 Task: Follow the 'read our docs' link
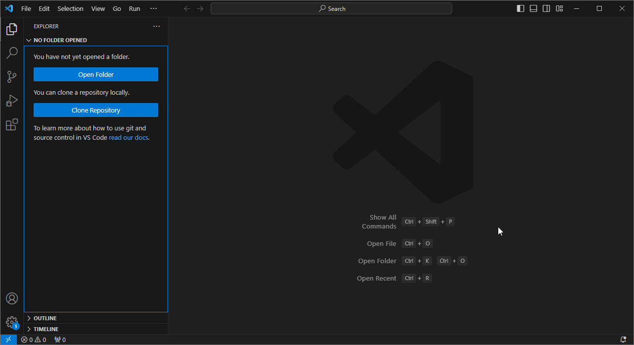(x=128, y=137)
